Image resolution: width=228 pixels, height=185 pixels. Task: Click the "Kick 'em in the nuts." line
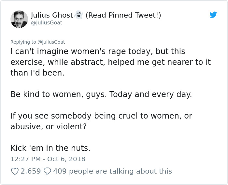50,148
